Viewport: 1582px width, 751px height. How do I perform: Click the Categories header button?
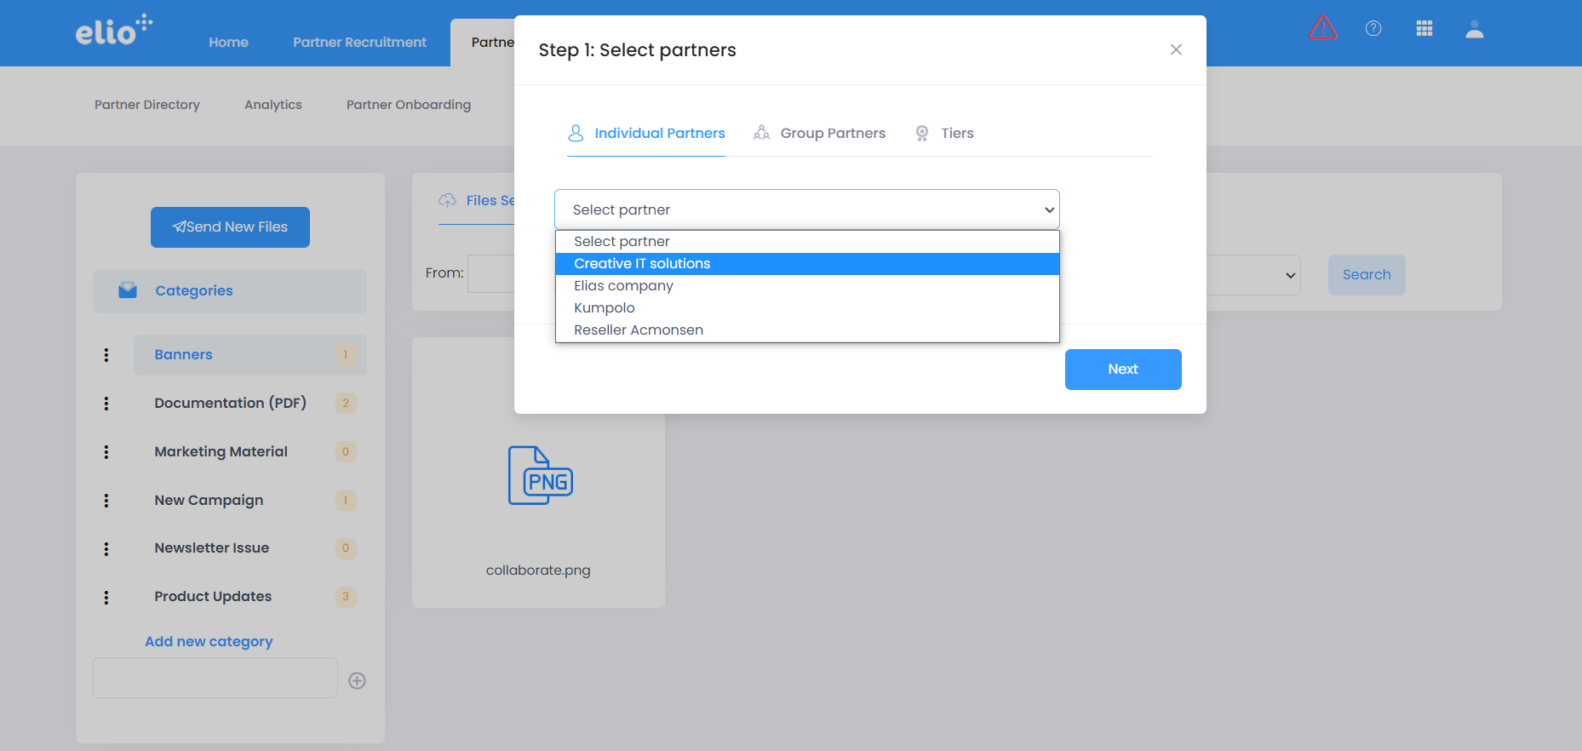[x=230, y=291]
